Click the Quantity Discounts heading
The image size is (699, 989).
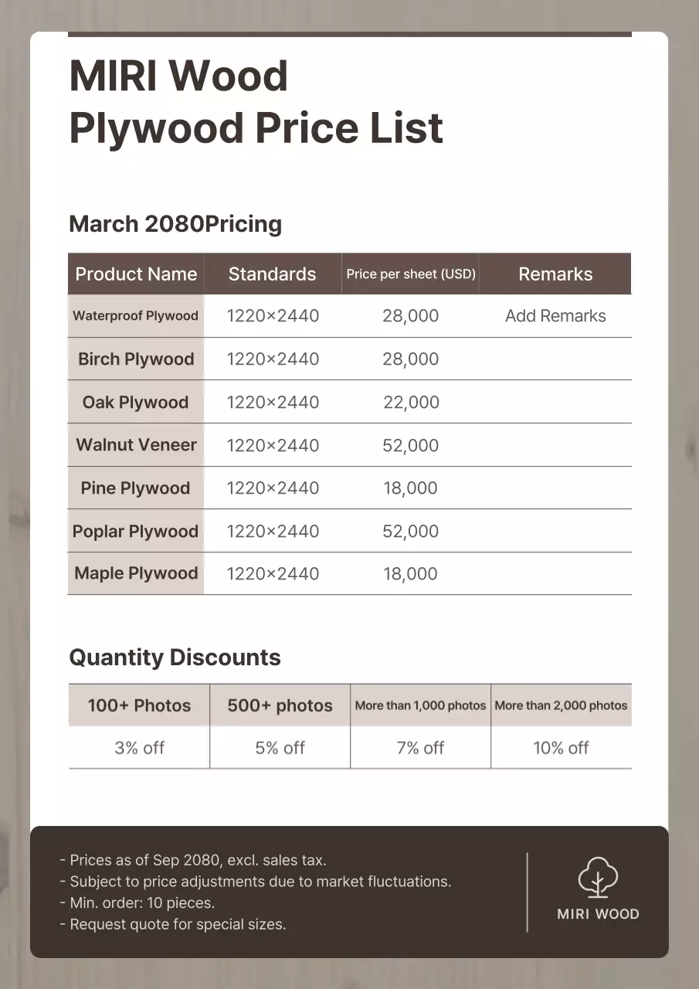(x=175, y=658)
